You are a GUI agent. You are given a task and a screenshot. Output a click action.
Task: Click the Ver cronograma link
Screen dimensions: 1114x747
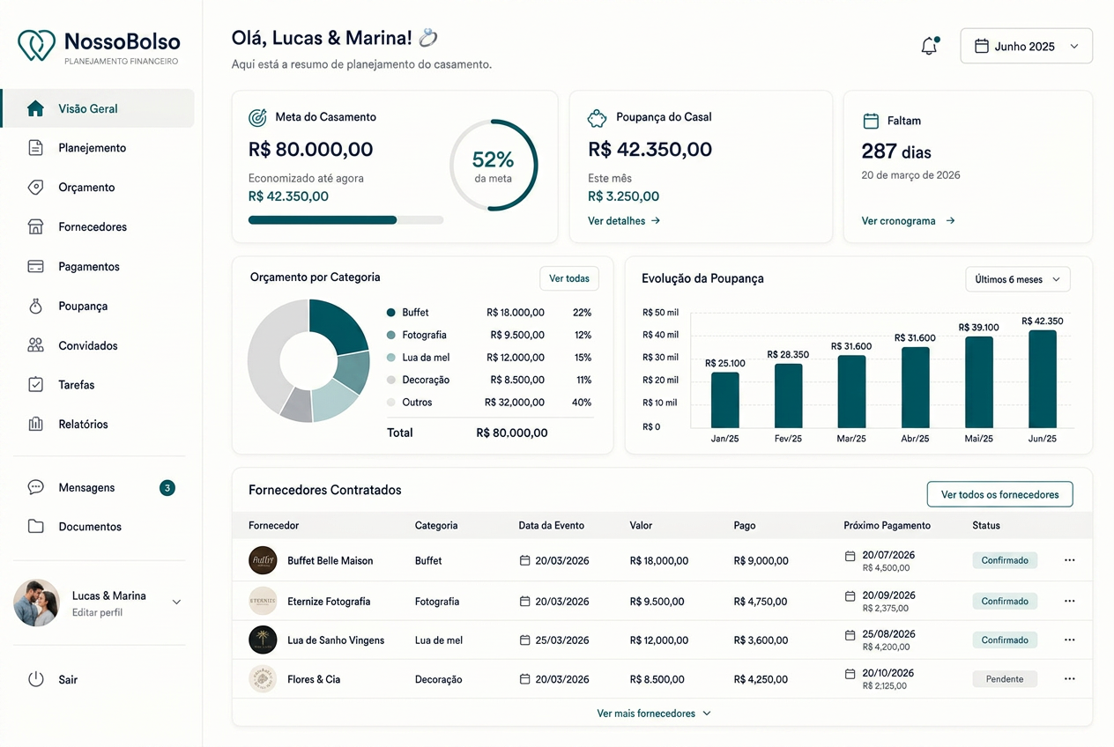click(908, 221)
